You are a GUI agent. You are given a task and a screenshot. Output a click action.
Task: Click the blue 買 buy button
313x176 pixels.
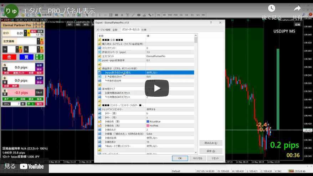(26, 57)
